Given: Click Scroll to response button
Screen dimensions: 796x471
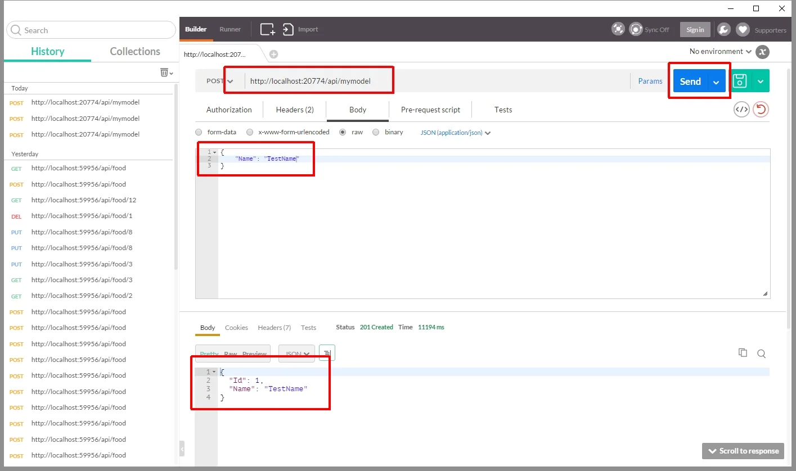Looking at the screenshot, I should tap(743, 451).
